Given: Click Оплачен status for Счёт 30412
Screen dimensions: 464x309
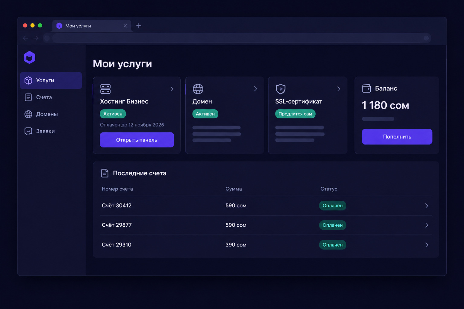Looking at the screenshot, I should pos(333,206).
